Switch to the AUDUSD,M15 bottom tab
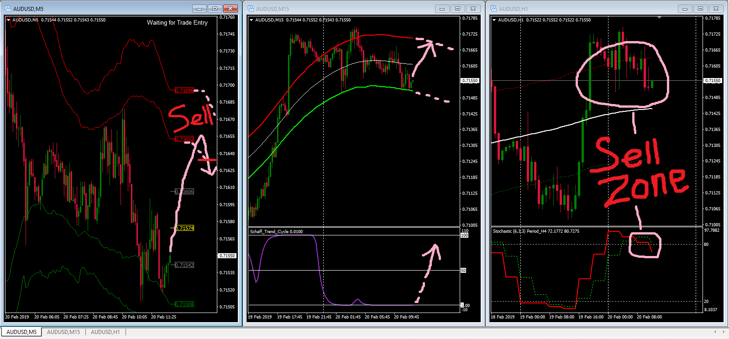 63,332
